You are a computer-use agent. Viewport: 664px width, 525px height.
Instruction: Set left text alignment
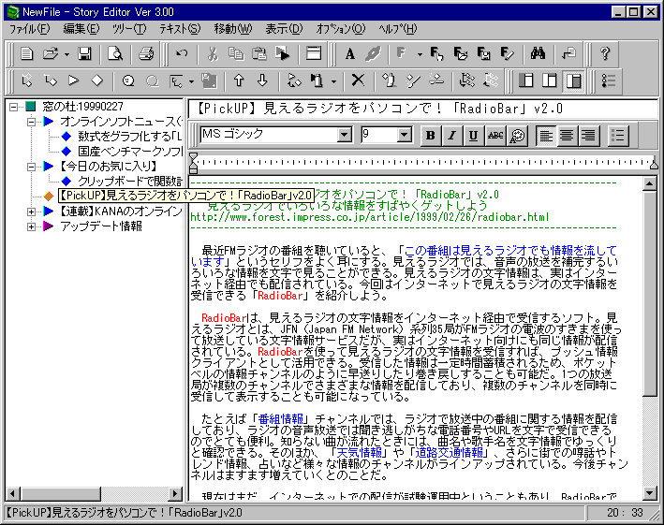tap(546, 136)
